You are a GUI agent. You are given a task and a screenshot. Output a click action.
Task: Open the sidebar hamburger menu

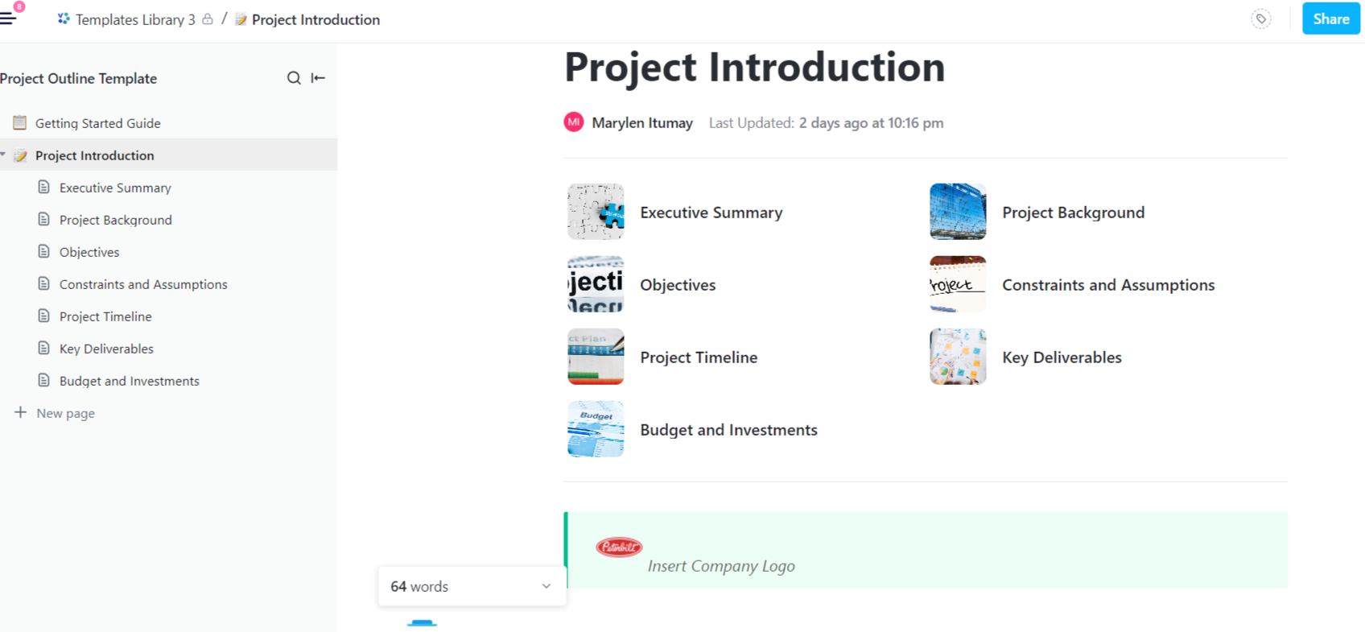click(x=12, y=19)
